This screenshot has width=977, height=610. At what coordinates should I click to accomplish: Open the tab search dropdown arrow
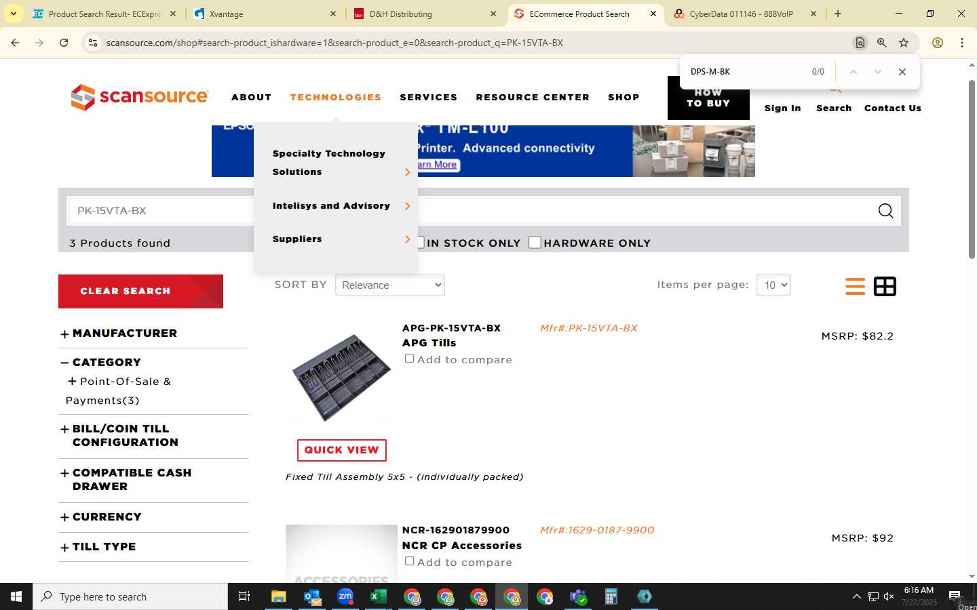tap(14, 14)
